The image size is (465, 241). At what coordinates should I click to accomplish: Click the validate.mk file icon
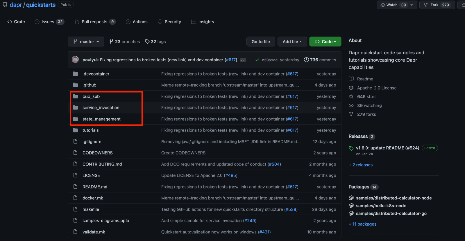point(76,232)
